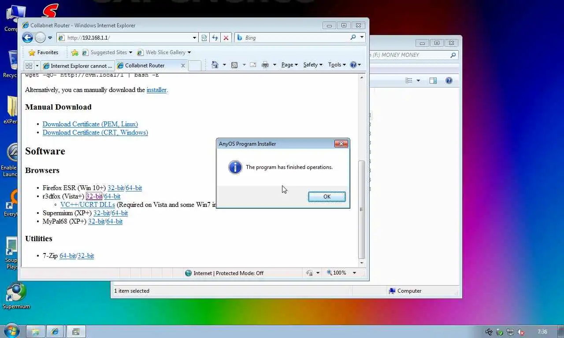Click Download Certificate (CRT, Windows) link
Viewport: 564px width, 338px height.
(95, 132)
